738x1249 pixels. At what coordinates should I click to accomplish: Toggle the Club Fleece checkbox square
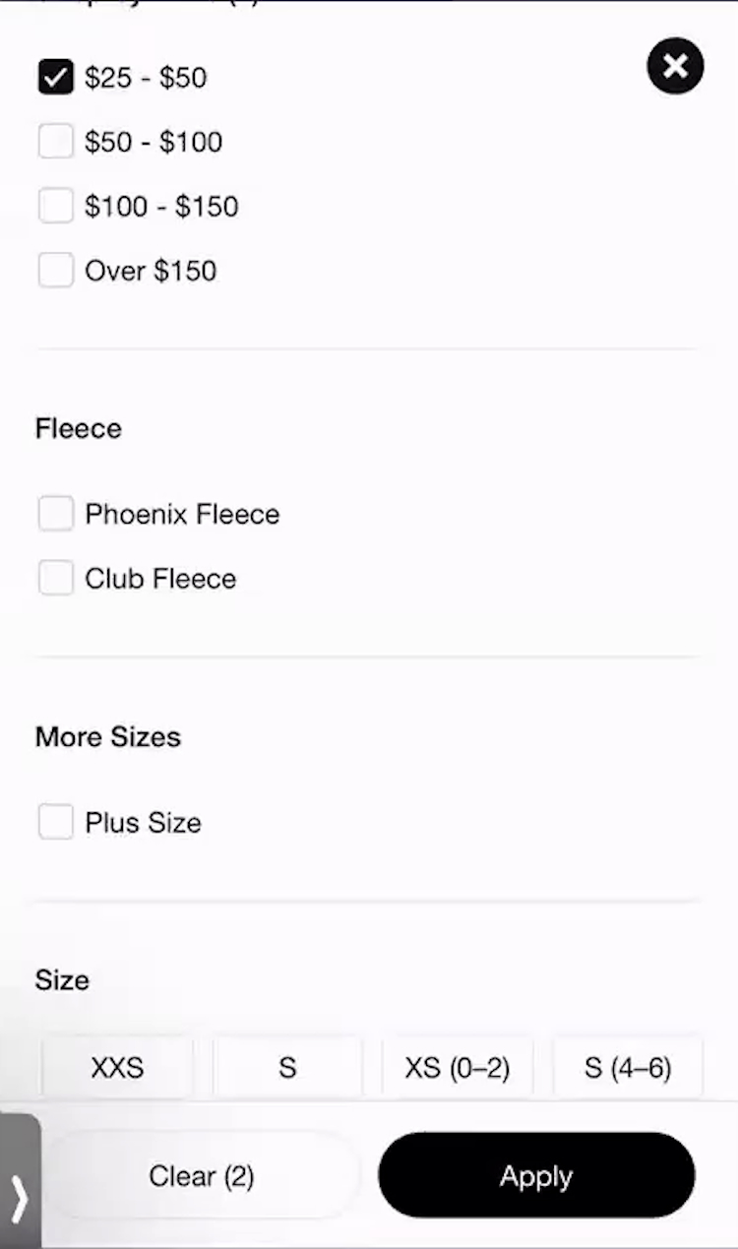pos(56,579)
